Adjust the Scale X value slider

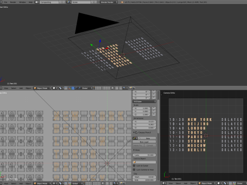click(x=142, y=108)
